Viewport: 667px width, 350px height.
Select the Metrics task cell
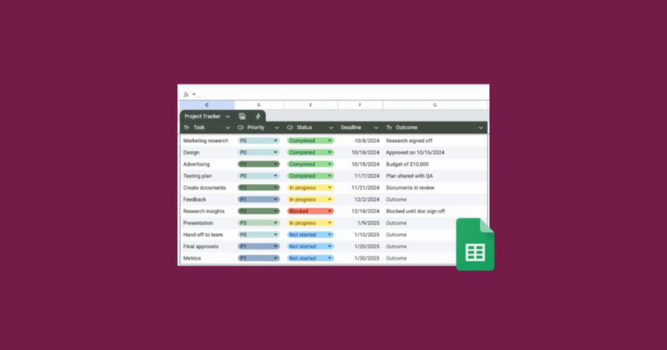[208, 258]
